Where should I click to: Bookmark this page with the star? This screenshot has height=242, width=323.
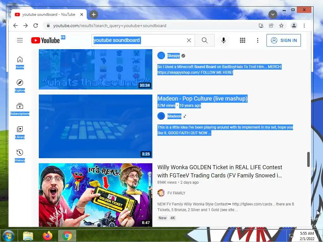(x=281, y=26)
